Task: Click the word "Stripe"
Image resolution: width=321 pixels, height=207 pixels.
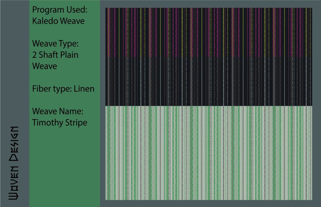Action: [76, 123]
